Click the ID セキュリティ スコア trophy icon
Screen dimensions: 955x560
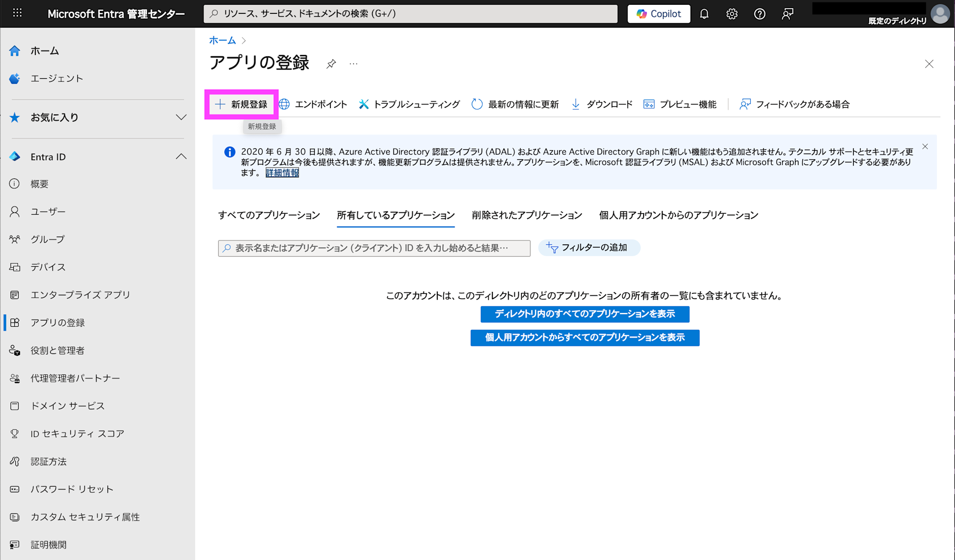pos(15,434)
